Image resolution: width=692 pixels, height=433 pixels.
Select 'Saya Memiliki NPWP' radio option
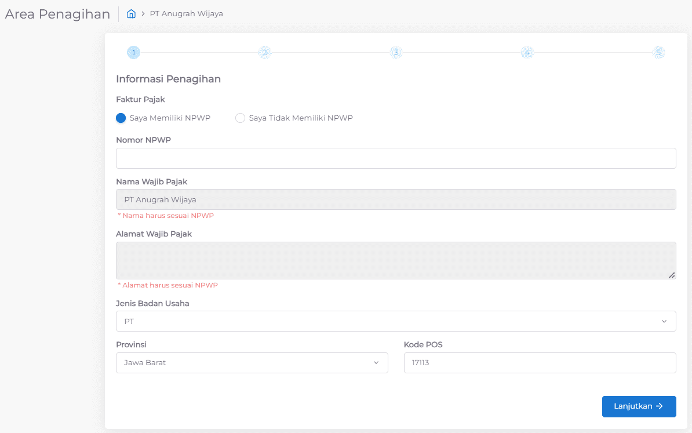(x=121, y=118)
